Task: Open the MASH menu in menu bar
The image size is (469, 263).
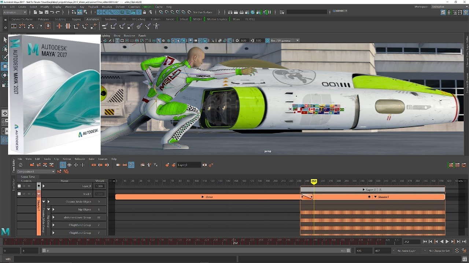Action: [147, 7]
